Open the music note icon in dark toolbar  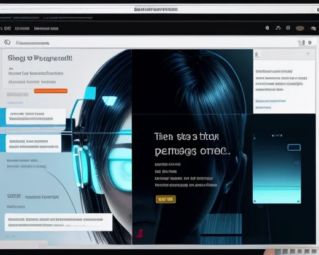[x=278, y=28]
